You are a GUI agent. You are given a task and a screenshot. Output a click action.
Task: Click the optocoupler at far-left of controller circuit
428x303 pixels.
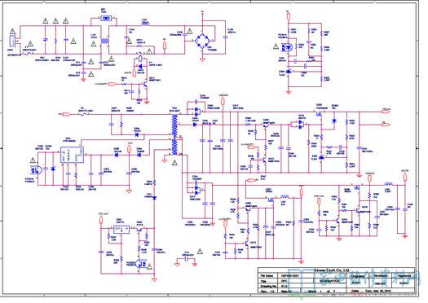(x=36, y=170)
